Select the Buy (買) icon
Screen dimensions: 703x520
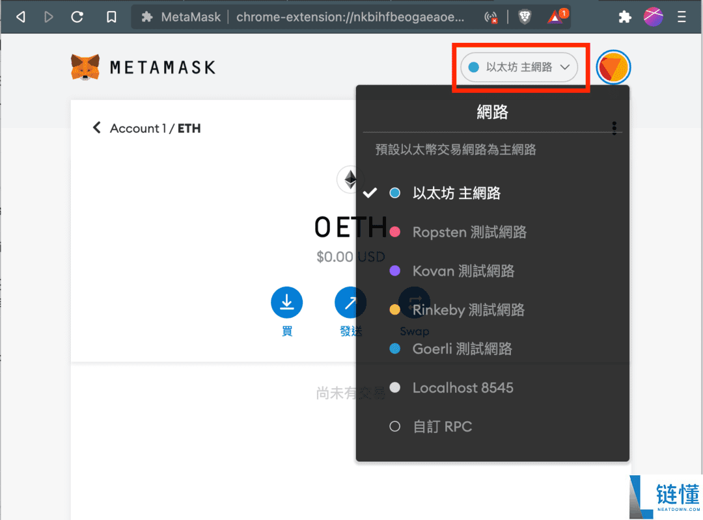(x=286, y=302)
